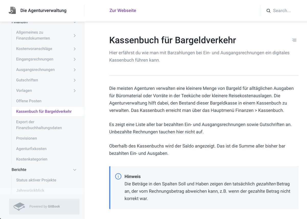Open Provisionen in the sidebar
The width and height of the screenshot is (307, 219).
27,138
